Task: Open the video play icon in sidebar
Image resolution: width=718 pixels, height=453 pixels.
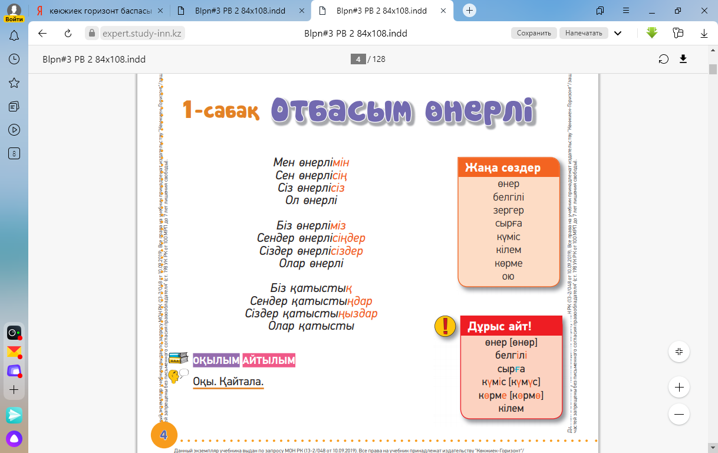Action: click(14, 130)
